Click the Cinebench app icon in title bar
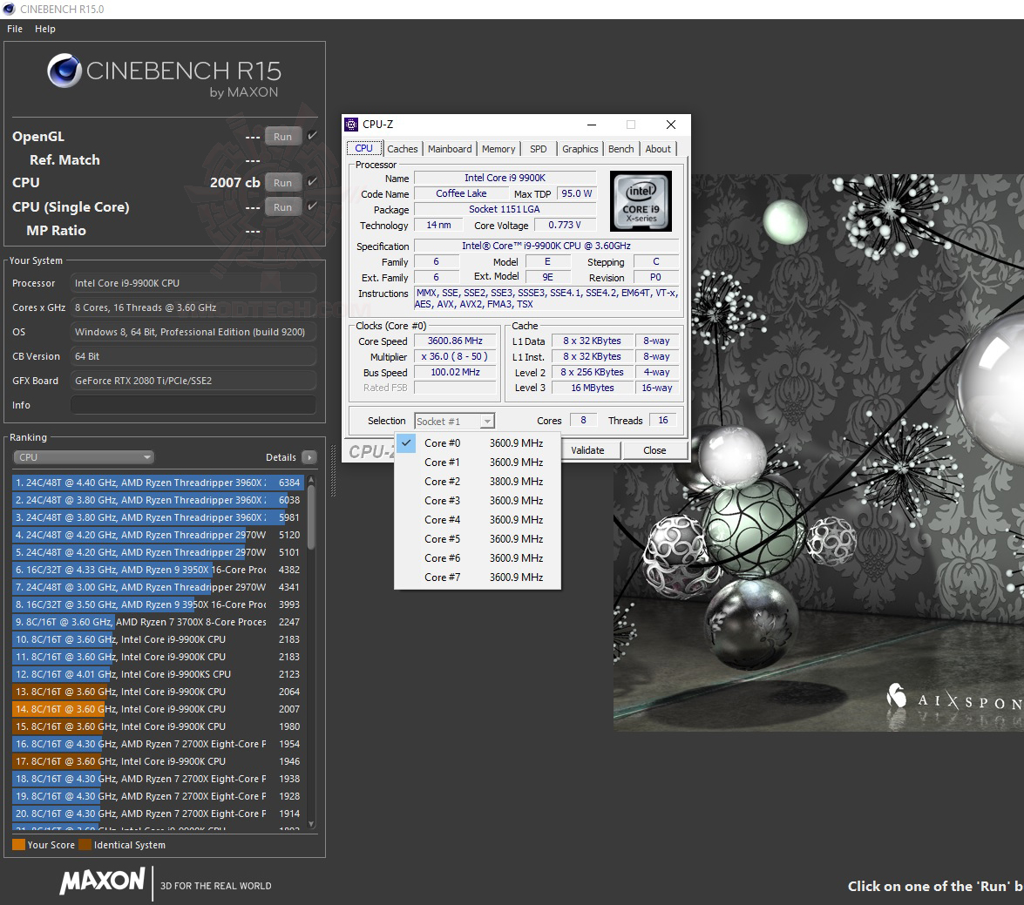 [x=9, y=9]
